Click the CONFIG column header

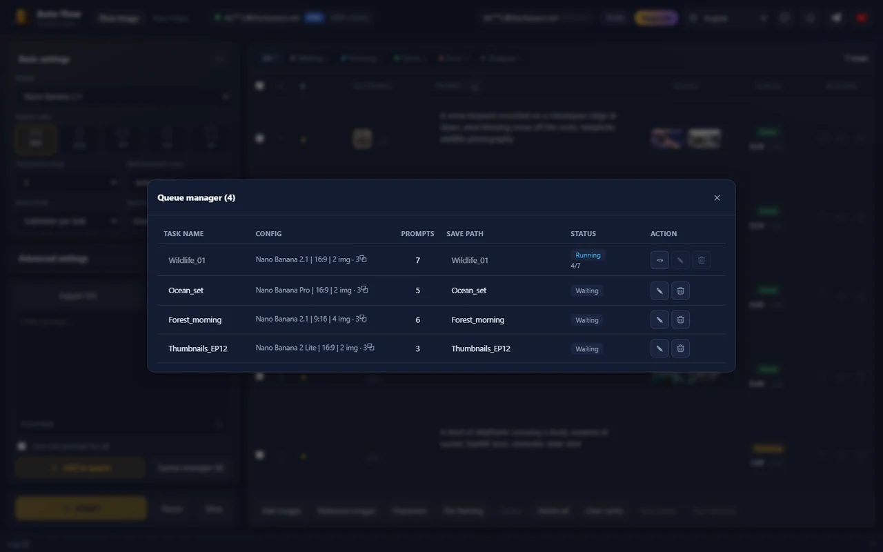[x=268, y=234]
